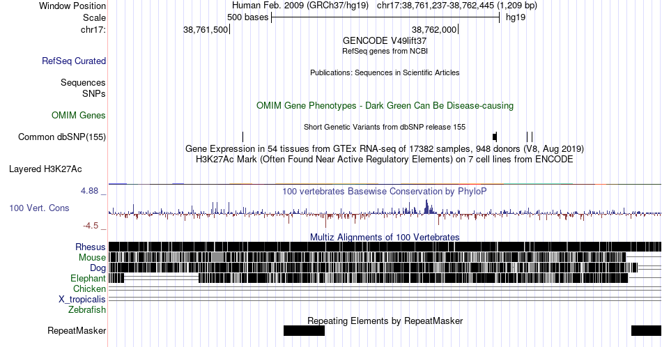This screenshot has height=347, width=662.
Task: Select the Mouse alignment row label
Action: point(92,258)
